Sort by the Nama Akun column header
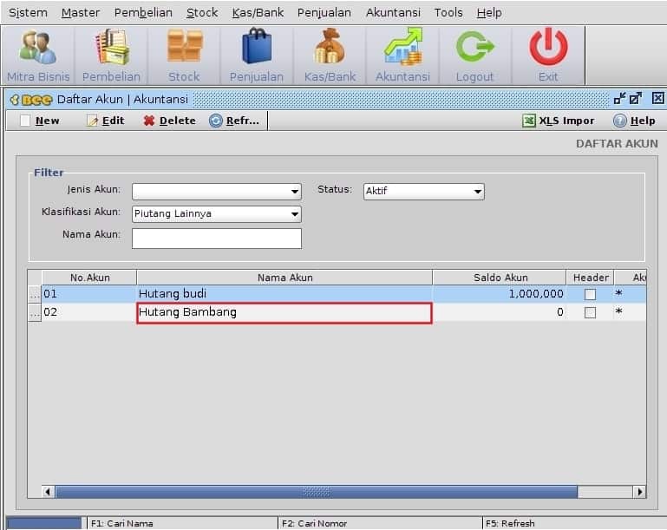667x530 pixels. click(284, 278)
